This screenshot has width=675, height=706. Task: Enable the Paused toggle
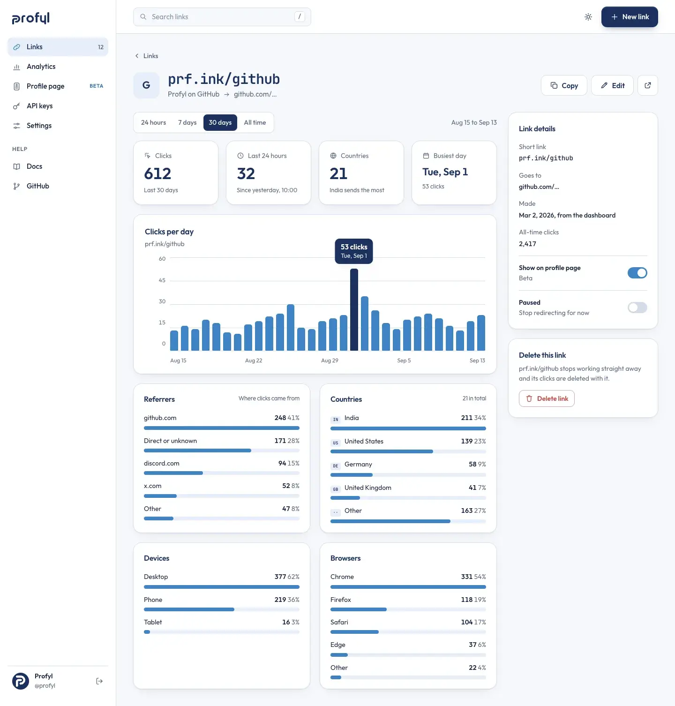pyautogui.click(x=637, y=308)
